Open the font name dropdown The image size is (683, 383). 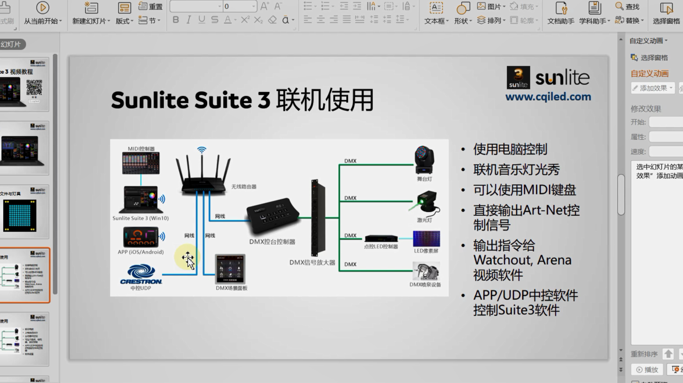click(x=220, y=6)
